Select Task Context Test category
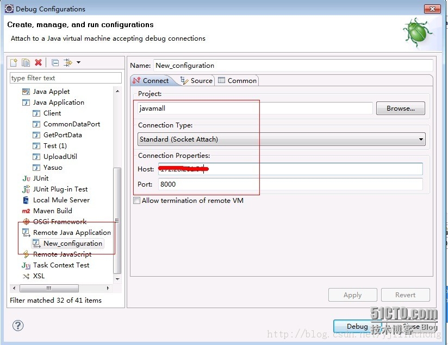448x345 pixels. click(x=61, y=265)
